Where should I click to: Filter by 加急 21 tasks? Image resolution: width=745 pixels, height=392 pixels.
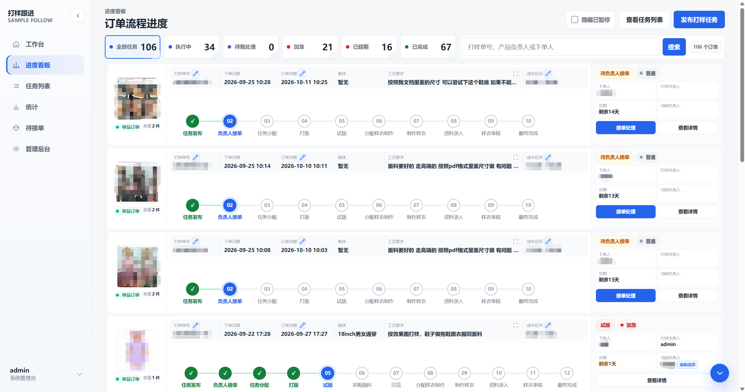(310, 47)
